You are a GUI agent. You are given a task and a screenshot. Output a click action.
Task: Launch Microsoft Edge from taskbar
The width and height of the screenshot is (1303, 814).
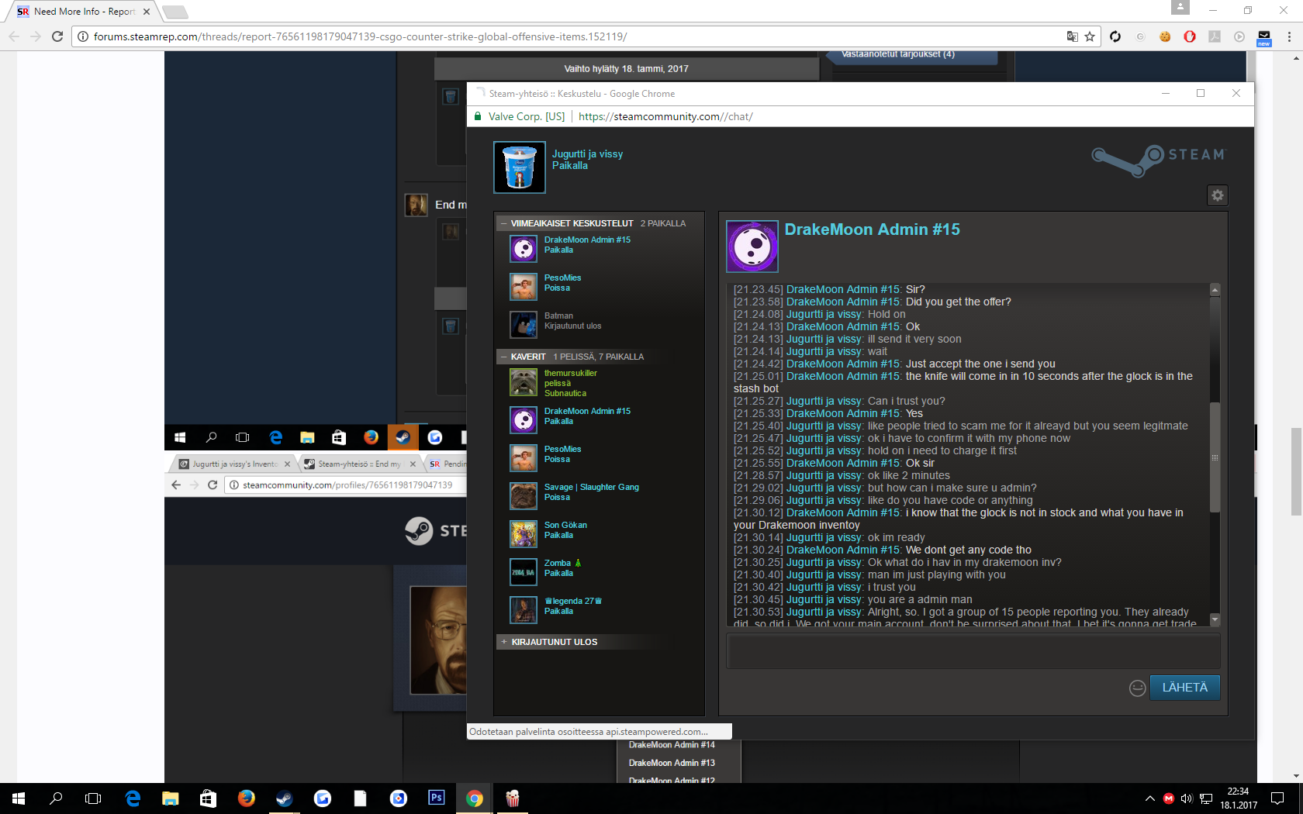tap(133, 798)
